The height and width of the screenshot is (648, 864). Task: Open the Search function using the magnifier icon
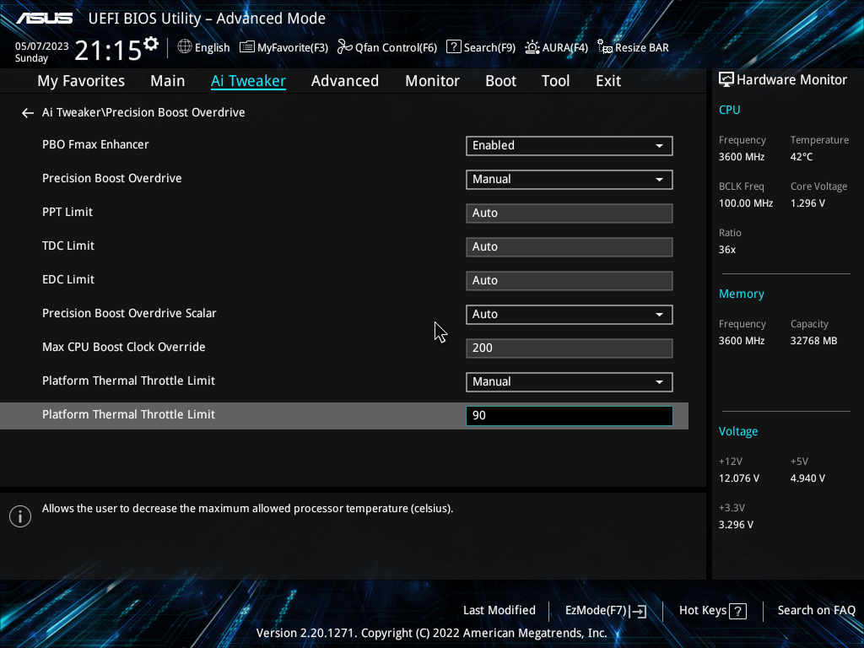480,47
